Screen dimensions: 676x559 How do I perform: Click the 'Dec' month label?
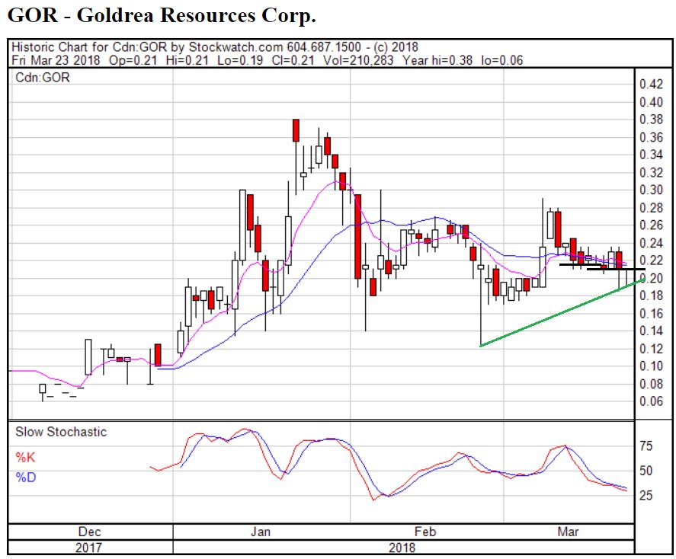tap(90, 532)
